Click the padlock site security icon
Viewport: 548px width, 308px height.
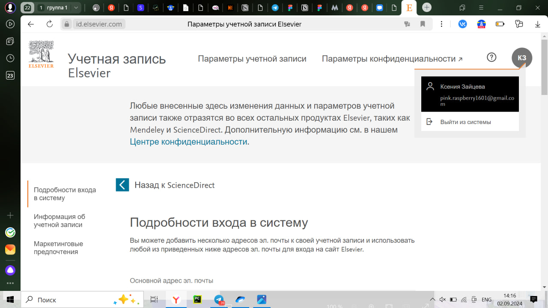point(66,24)
